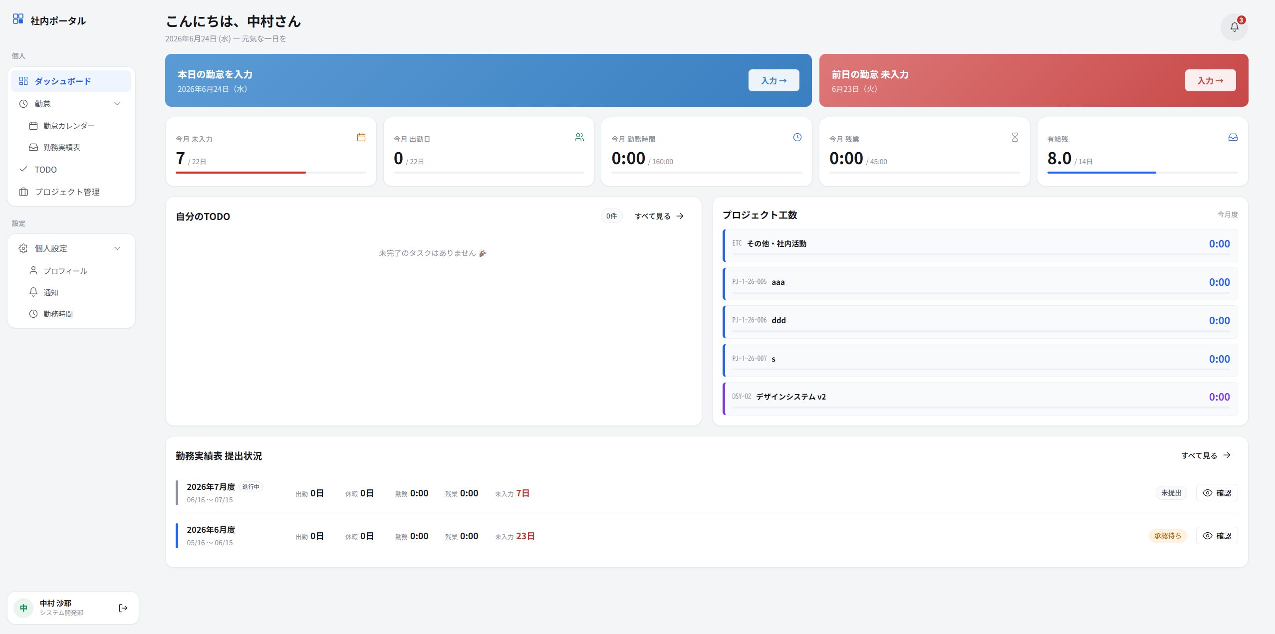
Task: Click tray icon beside 勤務実績表
Action: pyautogui.click(x=33, y=147)
